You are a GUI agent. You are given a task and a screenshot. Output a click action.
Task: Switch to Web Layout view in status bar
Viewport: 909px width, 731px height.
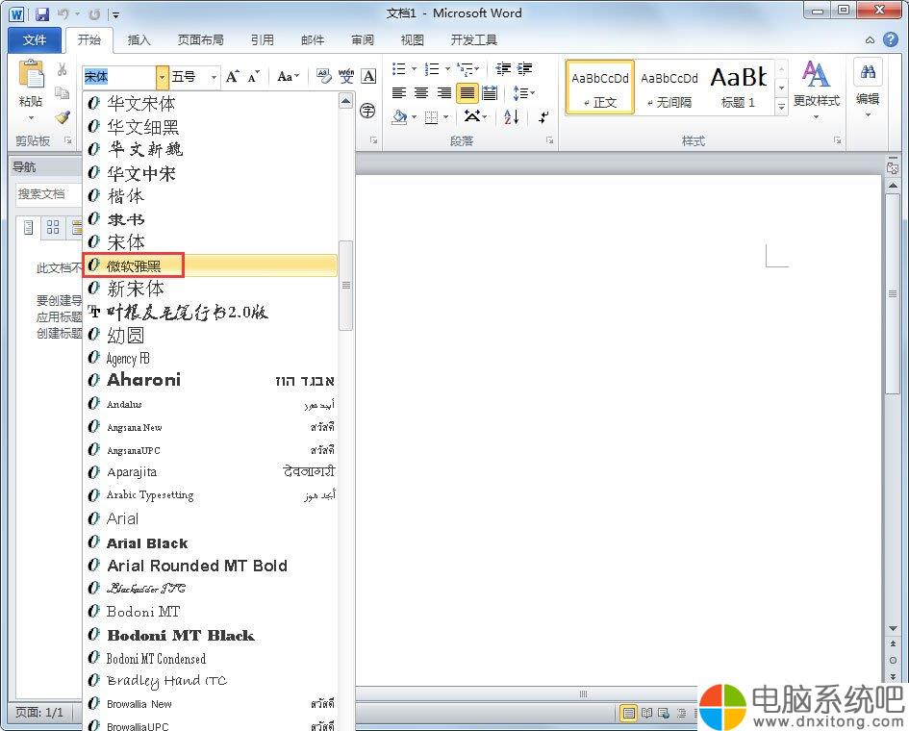point(664,713)
